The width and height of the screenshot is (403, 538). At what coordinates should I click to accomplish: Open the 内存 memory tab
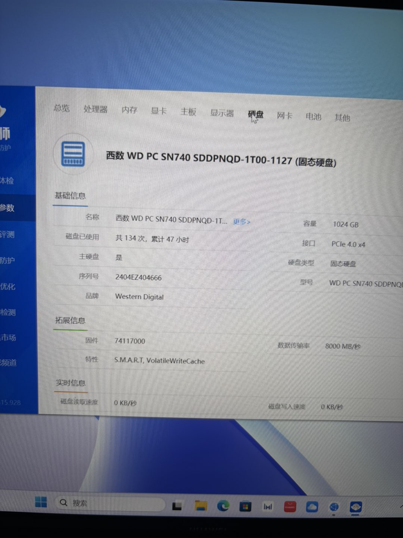(129, 110)
